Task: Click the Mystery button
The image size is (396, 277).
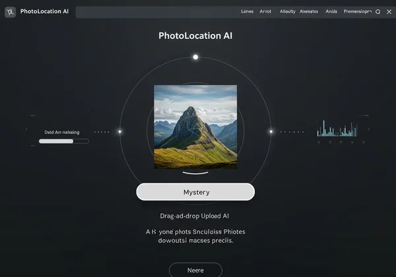Action: (x=195, y=192)
